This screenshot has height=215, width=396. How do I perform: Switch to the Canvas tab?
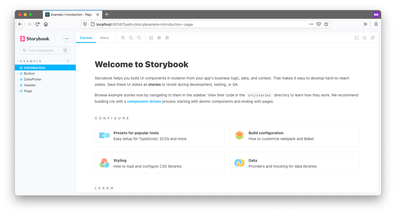click(x=86, y=38)
